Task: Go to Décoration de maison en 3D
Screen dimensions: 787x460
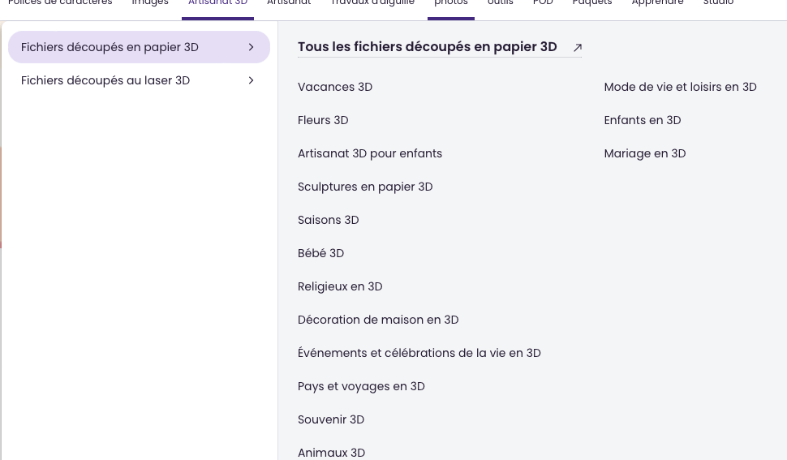Action: click(x=378, y=320)
